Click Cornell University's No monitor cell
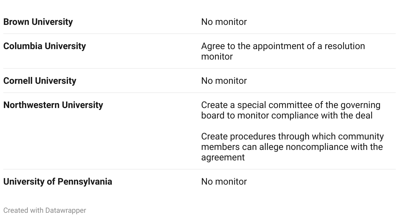Image resolution: width=399 pixels, height=218 pixels. click(224, 81)
